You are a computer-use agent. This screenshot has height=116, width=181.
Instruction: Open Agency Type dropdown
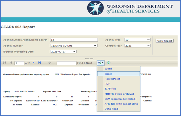[x=137, y=40]
